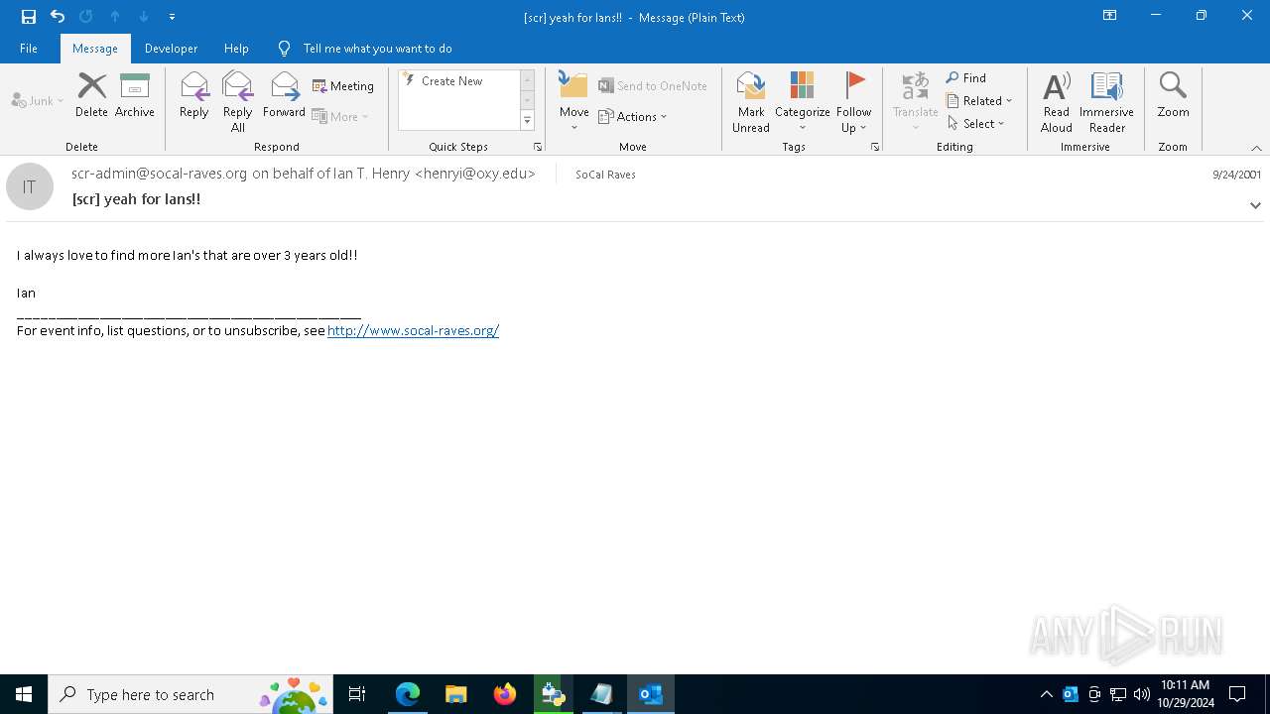Image resolution: width=1270 pixels, height=714 pixels.
Task: Expand the More respond options
Action: click(340, 116)
